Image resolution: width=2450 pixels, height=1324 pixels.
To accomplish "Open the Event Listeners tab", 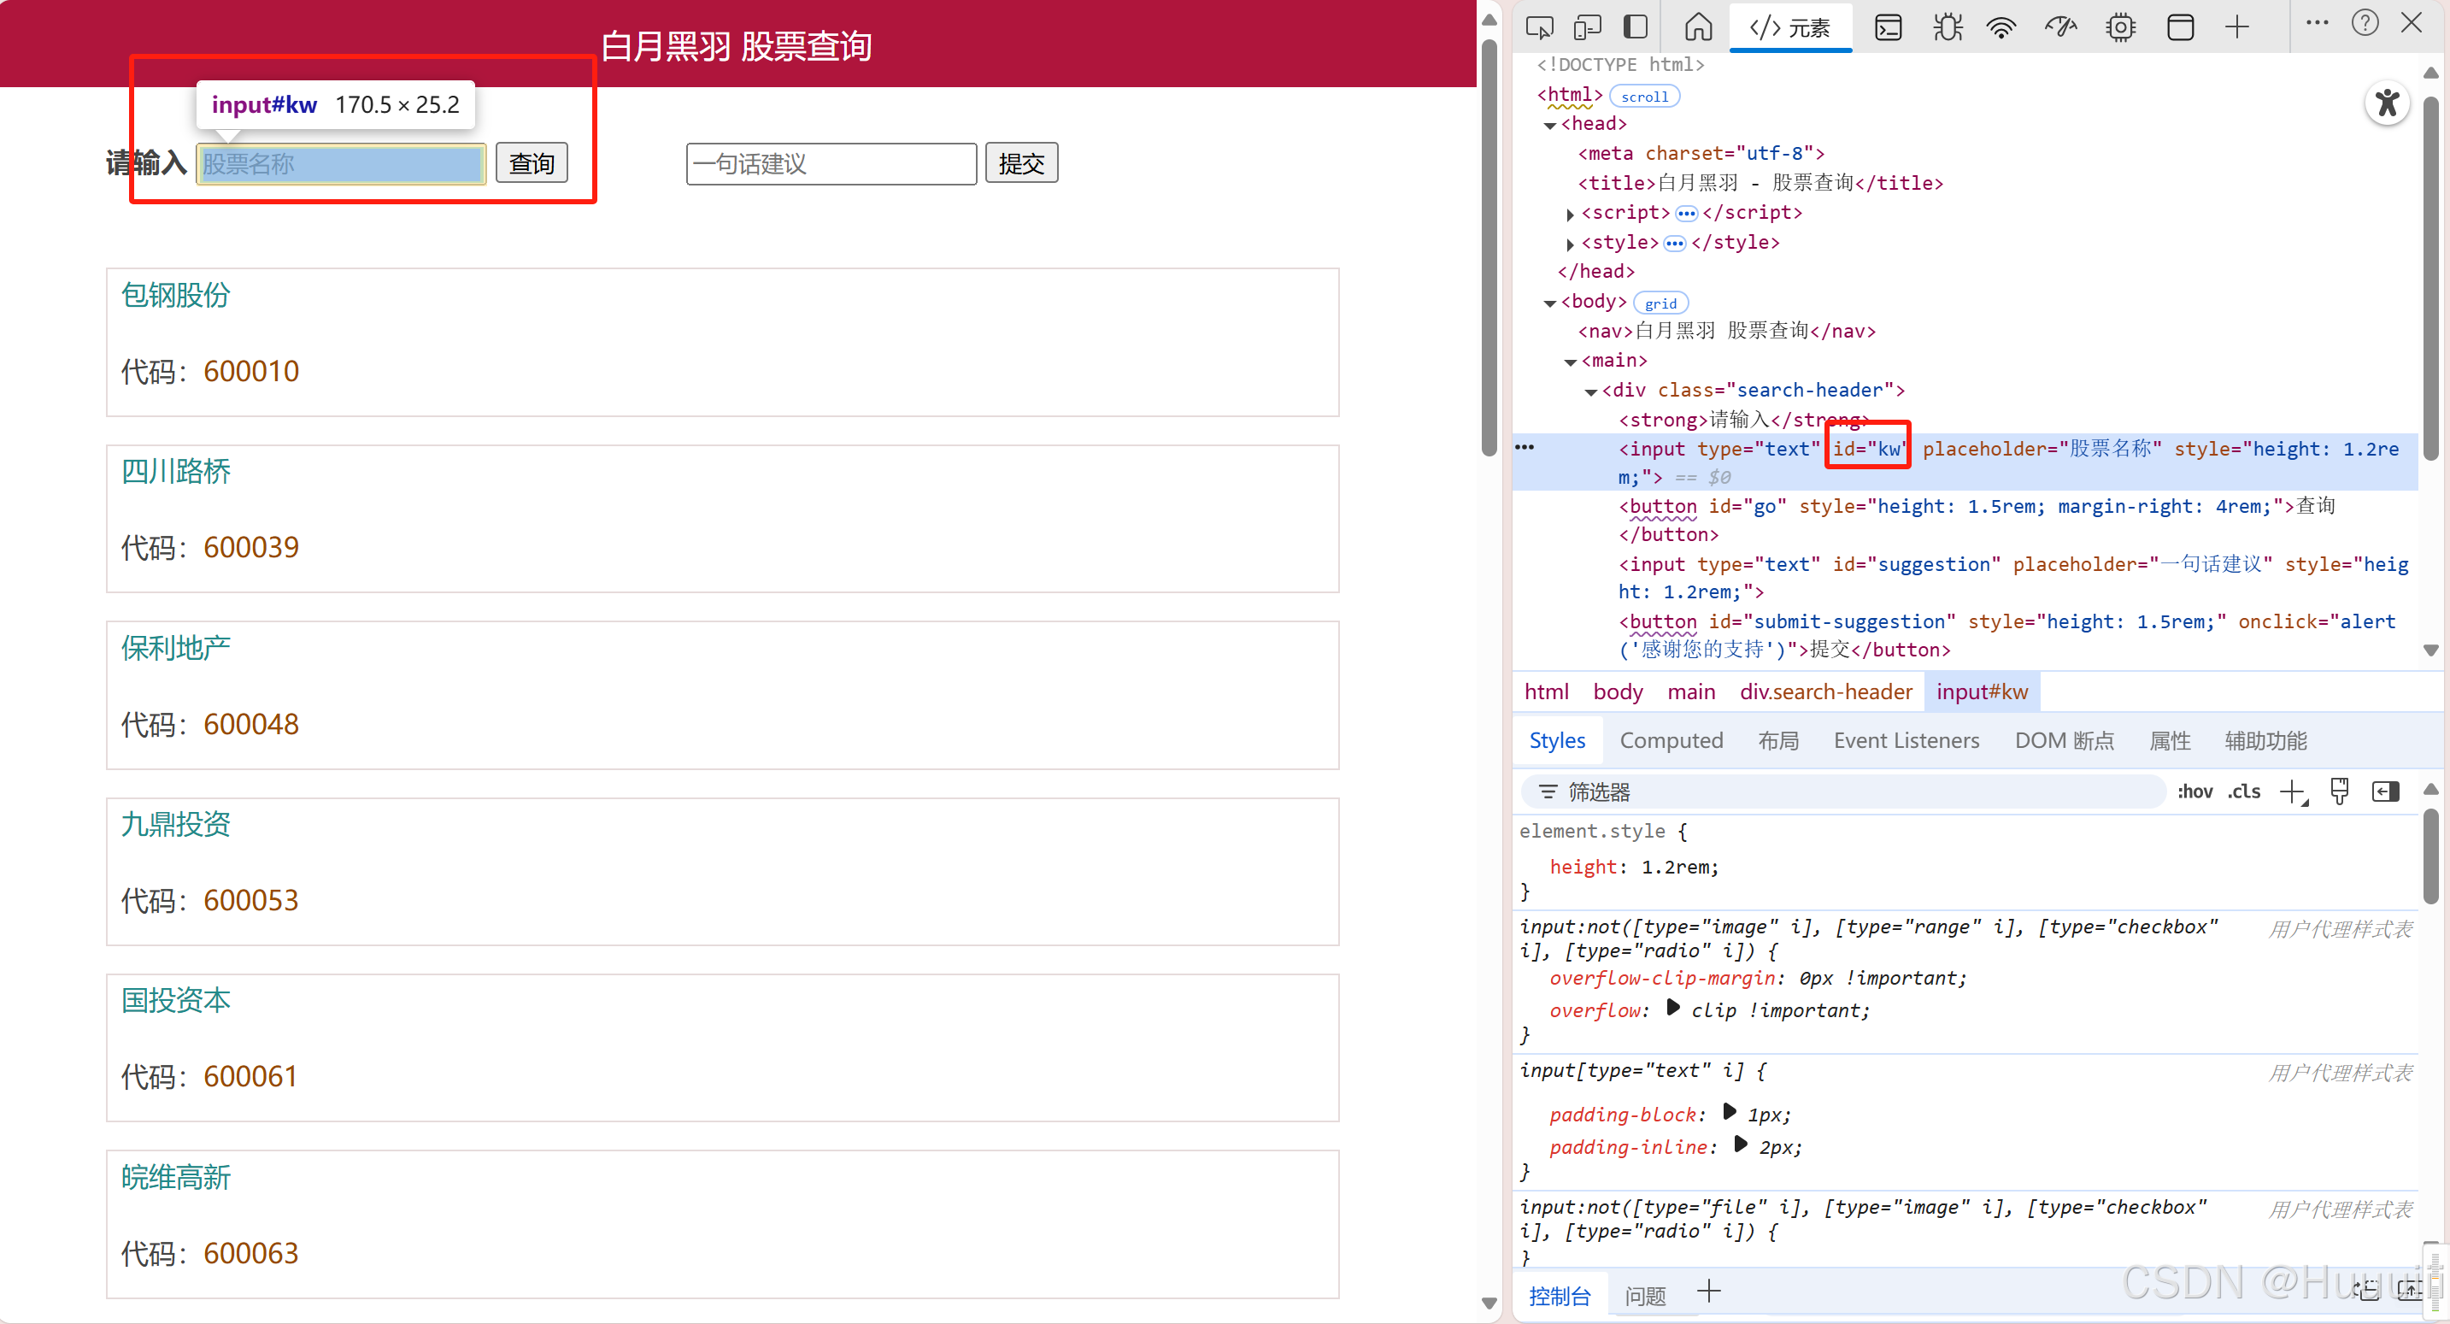I will point(1905,740).
